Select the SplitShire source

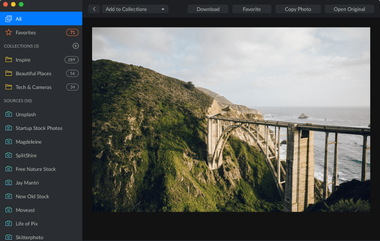click(x=41, y=155)
